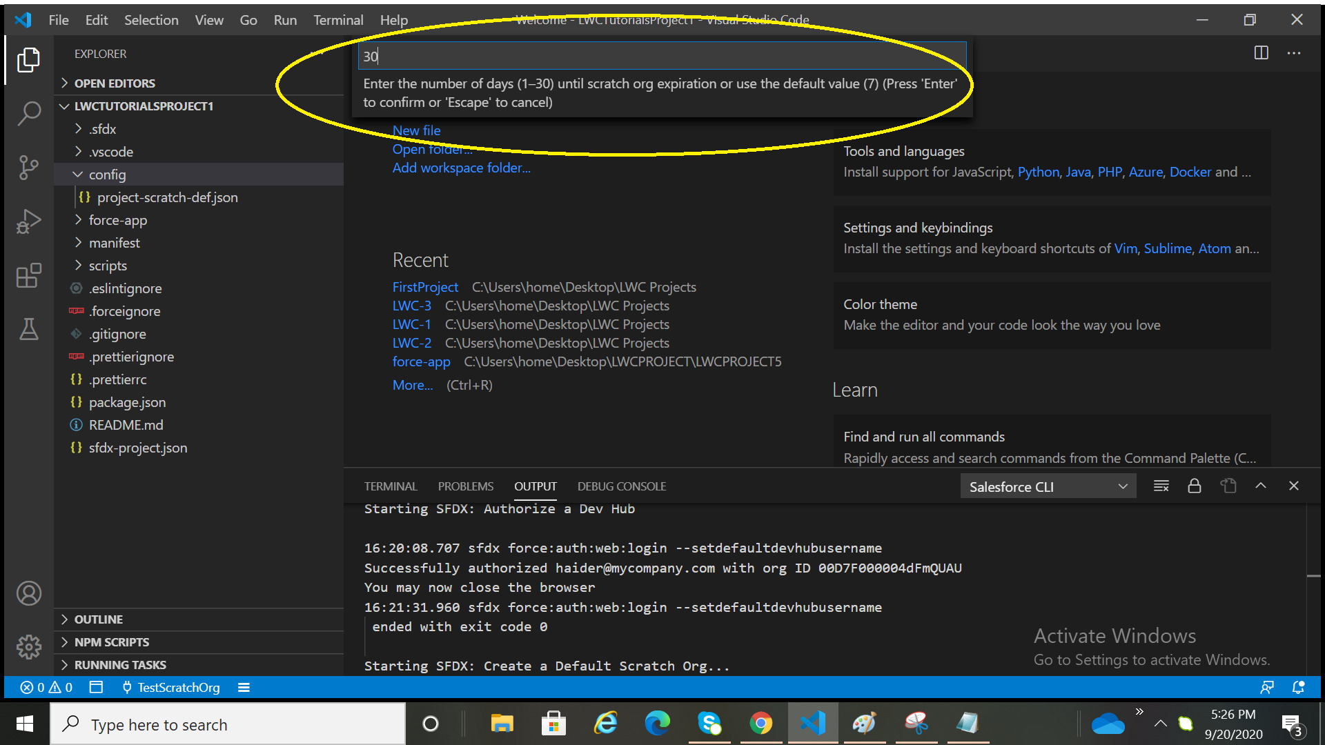
Task: Split the editor to the right
Action: (1261, 53)
